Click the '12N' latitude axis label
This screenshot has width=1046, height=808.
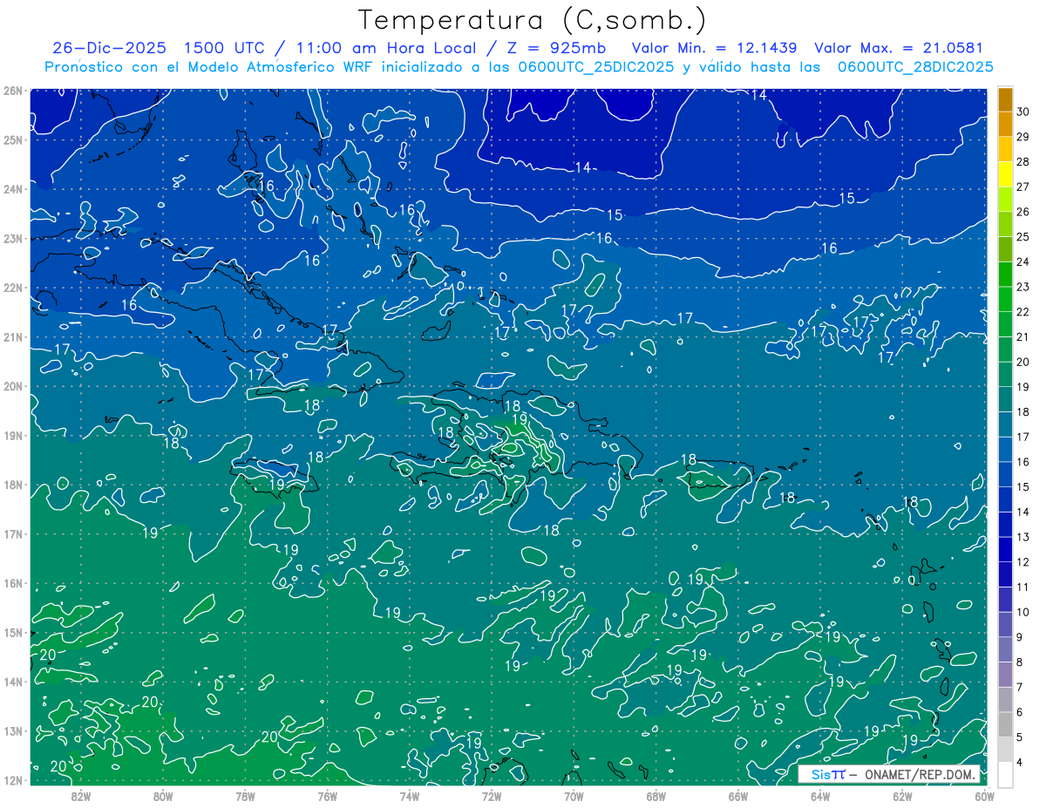pyautogui.click(x=12, y=780)
